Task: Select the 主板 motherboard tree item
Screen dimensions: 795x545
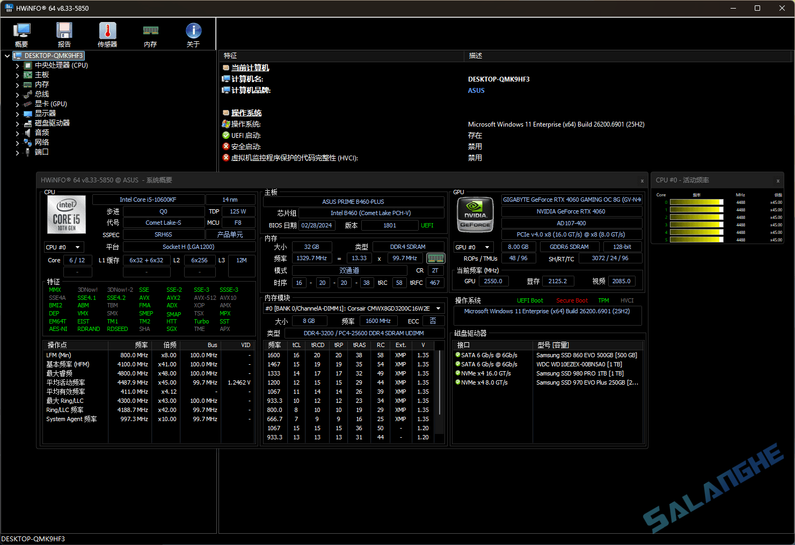Action: tap(42, 75)
